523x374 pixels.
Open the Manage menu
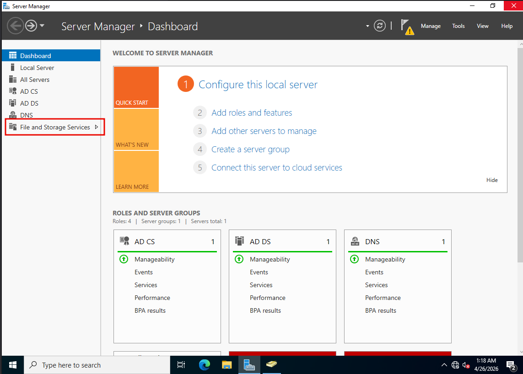coord(431,26)
